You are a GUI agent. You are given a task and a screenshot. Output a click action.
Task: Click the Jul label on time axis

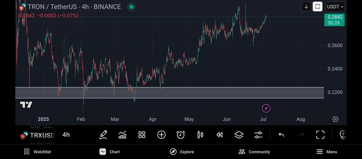[x=263, y=119]
